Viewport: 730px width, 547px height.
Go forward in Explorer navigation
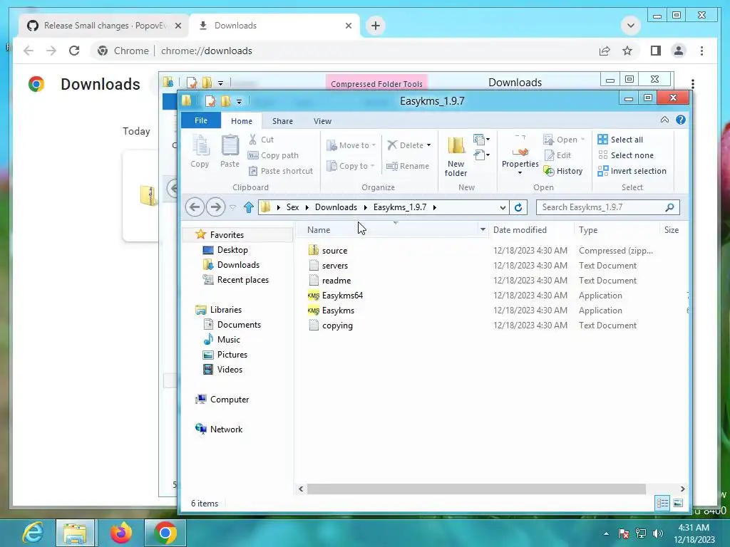(215, 207)
